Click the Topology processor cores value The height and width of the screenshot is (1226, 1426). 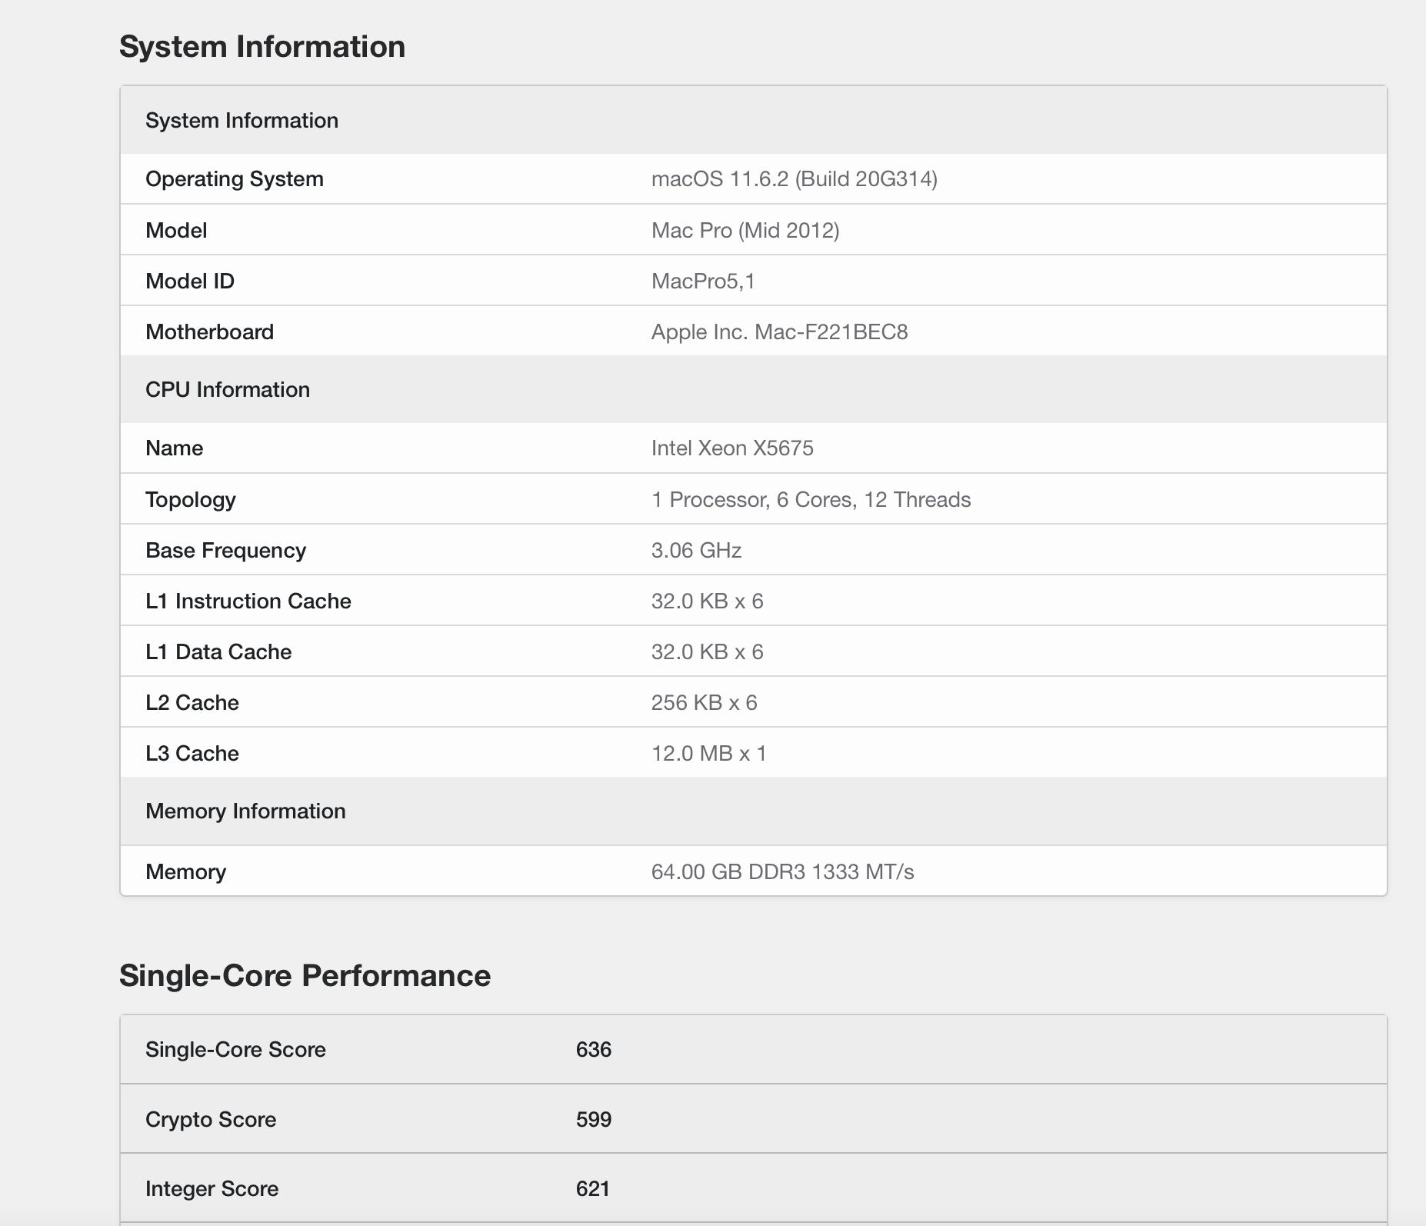pyautogui.click(x=811, y=500)
